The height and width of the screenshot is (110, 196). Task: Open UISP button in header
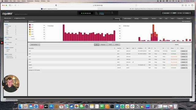click(174, 13)
